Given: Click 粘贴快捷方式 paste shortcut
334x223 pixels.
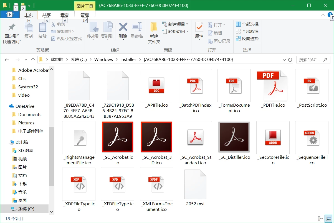Looking at the screenshot, I should click(x=67, y=39).
